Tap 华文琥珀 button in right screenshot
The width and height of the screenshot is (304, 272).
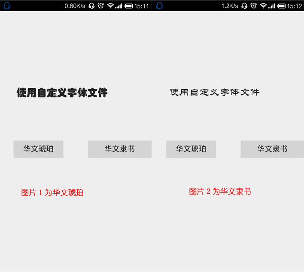pyautogui.click(x=191, y=149)
